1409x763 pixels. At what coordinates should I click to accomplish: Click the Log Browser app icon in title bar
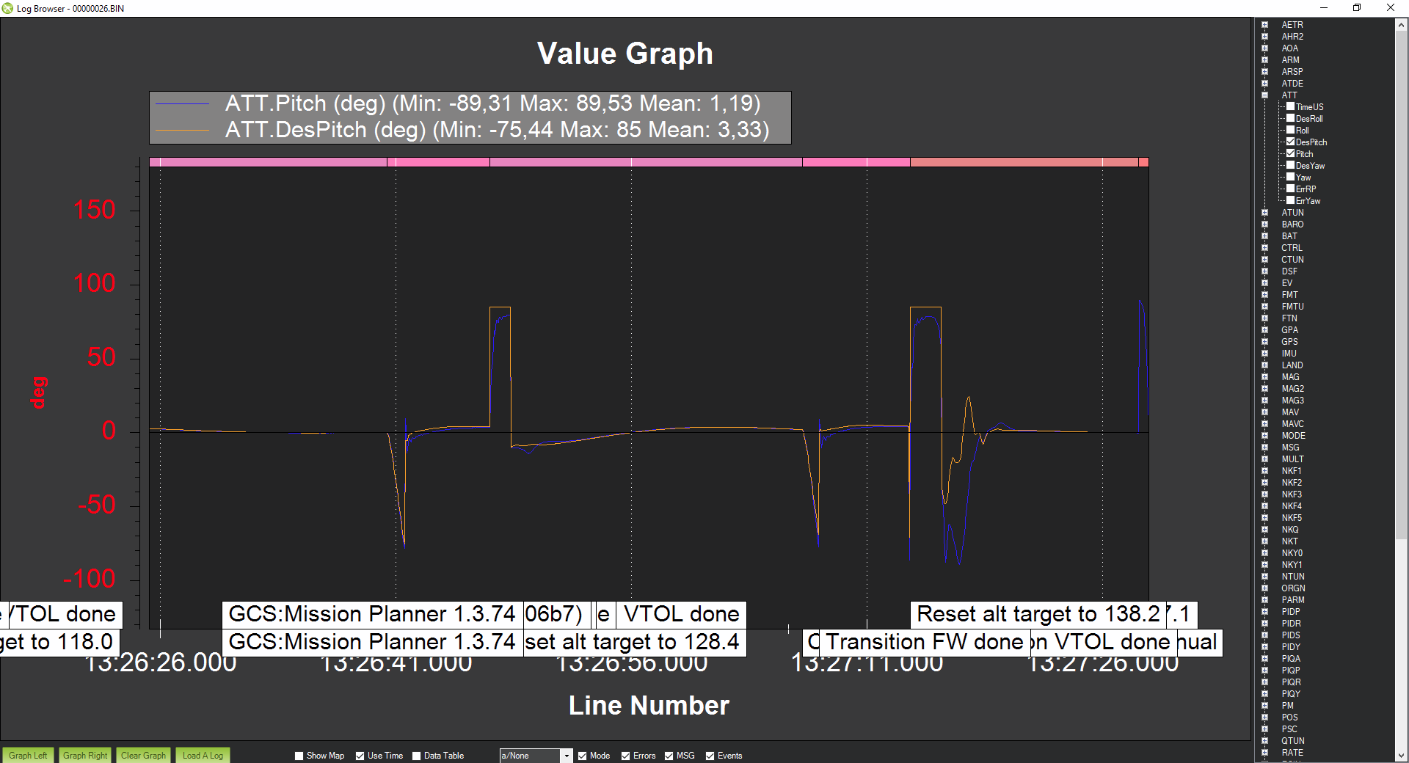(x=8, y=8)
